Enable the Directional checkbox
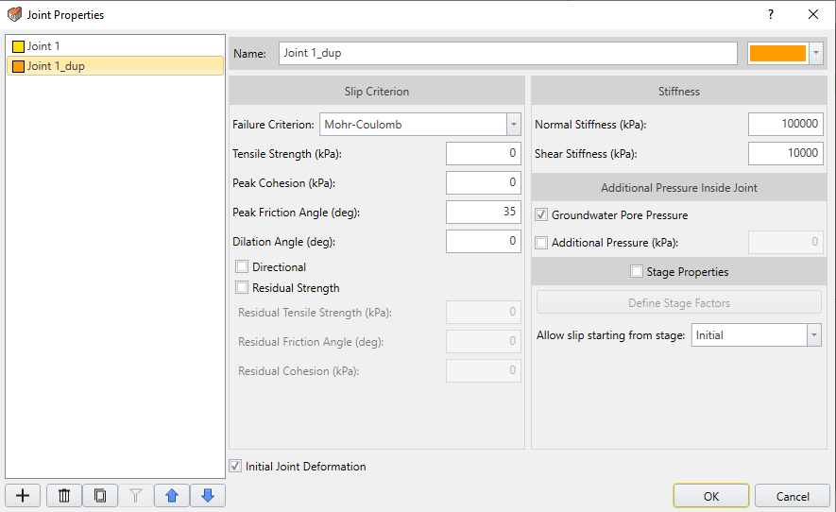836x512 pixels. 242,266
